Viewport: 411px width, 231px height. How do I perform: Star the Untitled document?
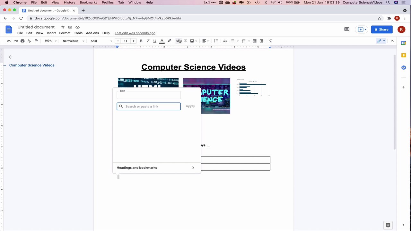pos(63,27)
